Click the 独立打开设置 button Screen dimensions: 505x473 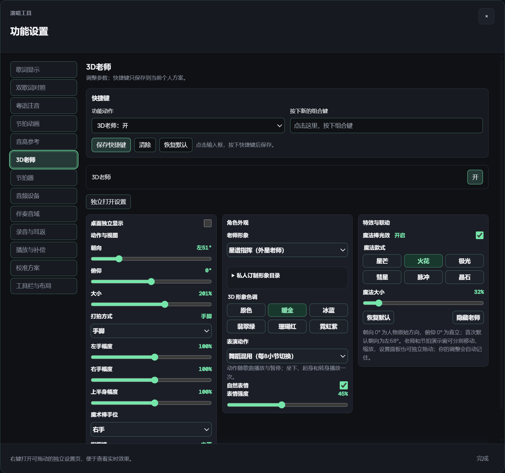(108, 202)
